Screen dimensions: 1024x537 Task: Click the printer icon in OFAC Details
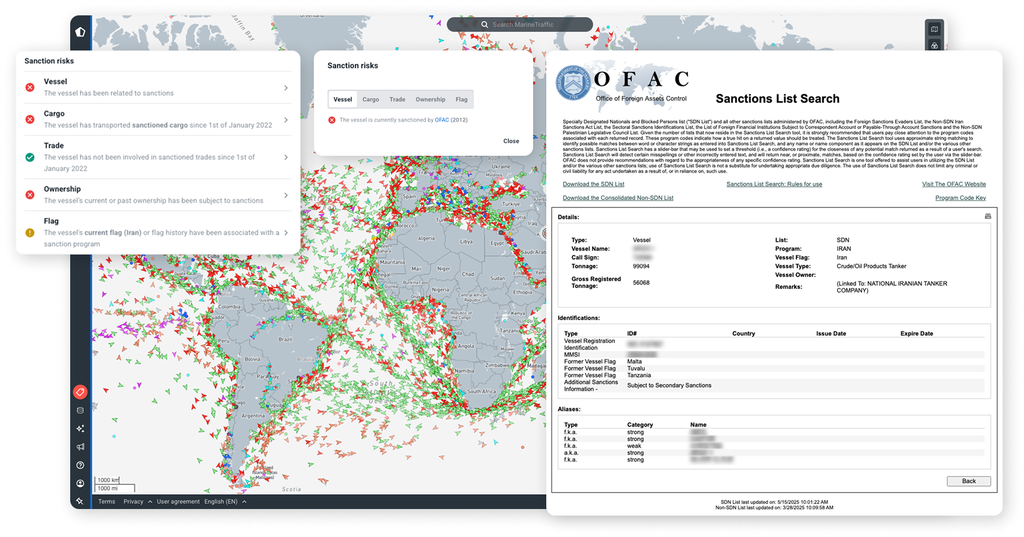point(988,216)
